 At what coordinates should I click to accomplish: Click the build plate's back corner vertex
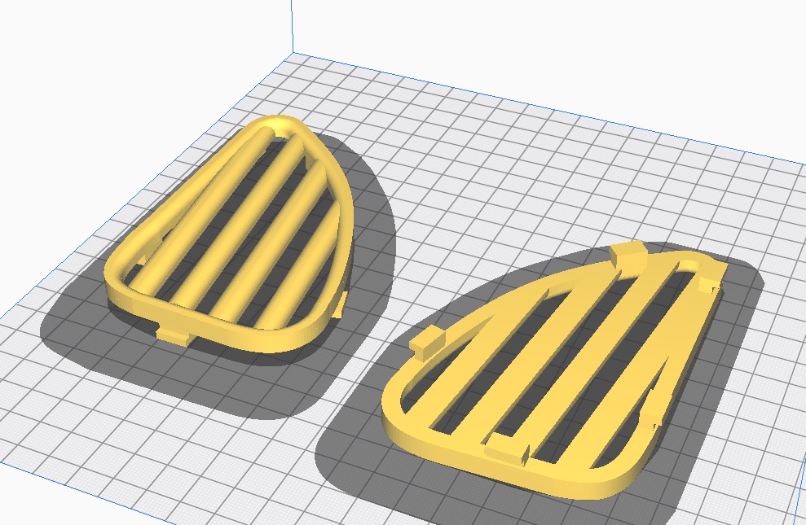(x=291, y=54)
